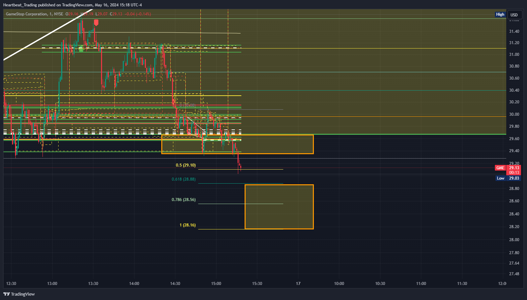Click the green circle marker on the chart
Screen dimensions: 527x300
[x=81, y=49]
